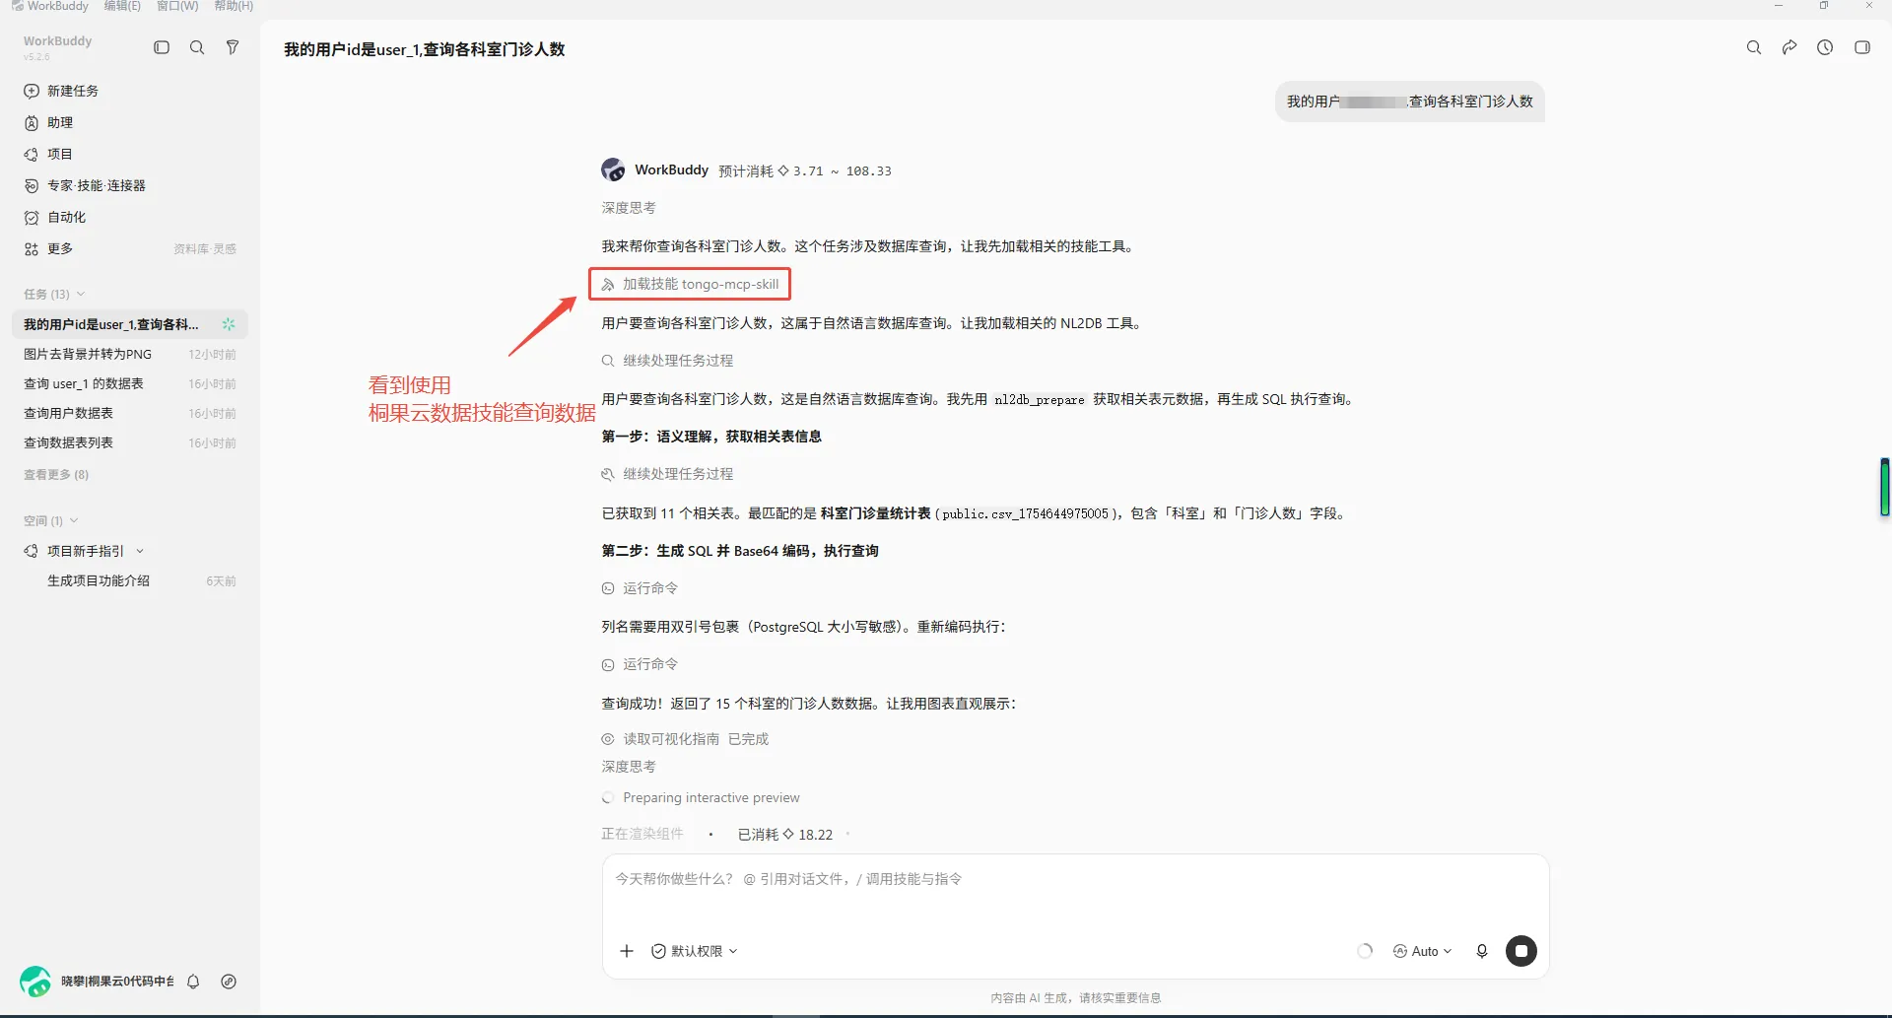Expand the first 继续处理任务过程 step
1892x1018 pixels.
click(x=668, y=361)
